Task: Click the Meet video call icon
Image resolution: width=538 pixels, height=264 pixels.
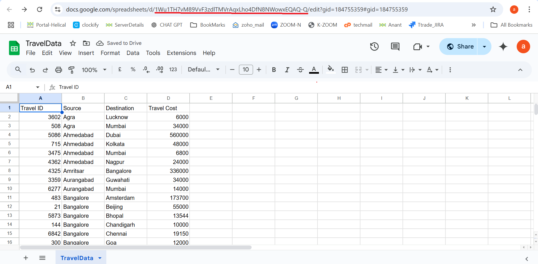Action: pos(418,47)
